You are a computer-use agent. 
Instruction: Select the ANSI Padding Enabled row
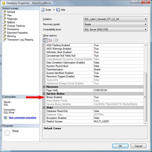(x=95, y=45)
